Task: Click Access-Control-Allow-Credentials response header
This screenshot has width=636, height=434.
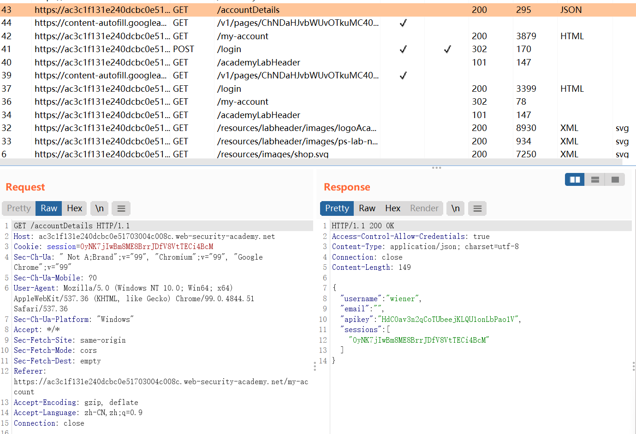Action: tap(411, 236)
